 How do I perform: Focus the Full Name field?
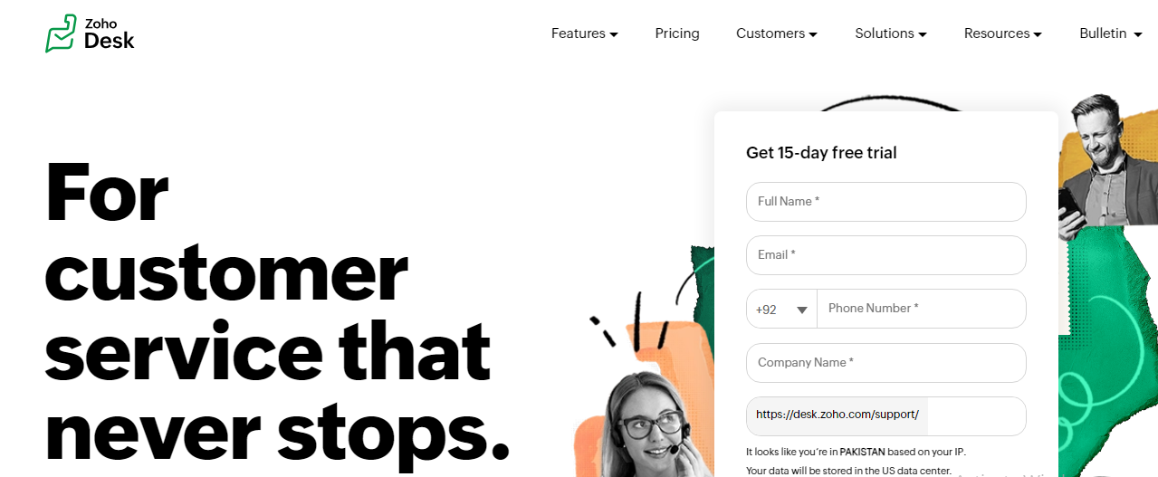coord(885,202)
